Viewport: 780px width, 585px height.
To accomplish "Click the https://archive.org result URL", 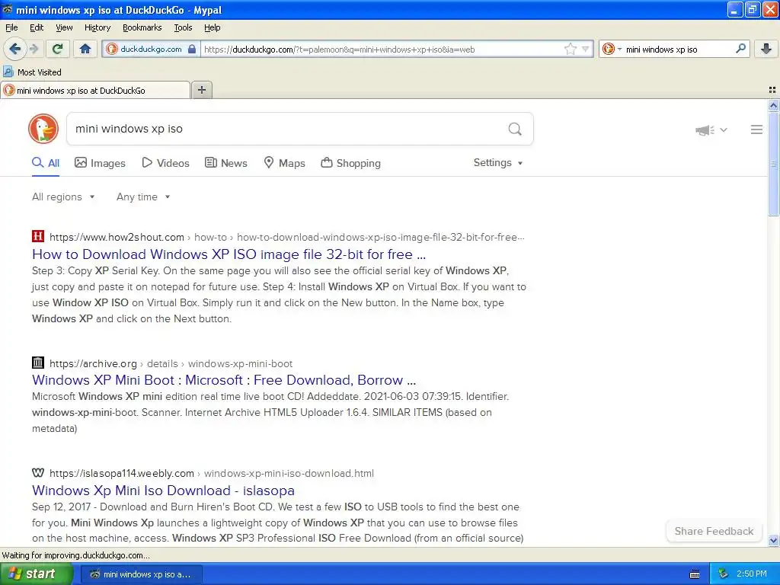I will (x=93, y=363).
